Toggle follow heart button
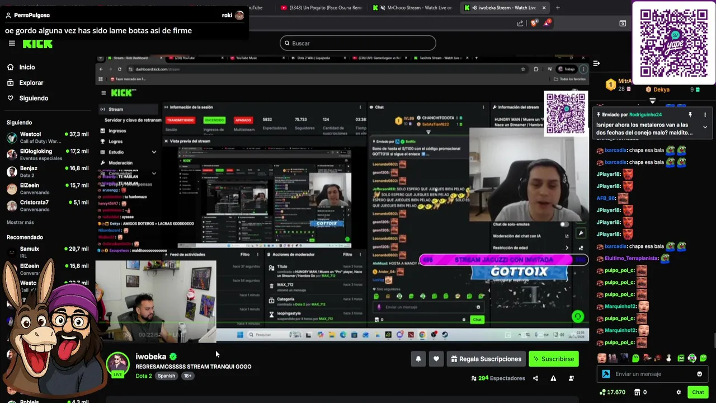 [x=436, y=359]
